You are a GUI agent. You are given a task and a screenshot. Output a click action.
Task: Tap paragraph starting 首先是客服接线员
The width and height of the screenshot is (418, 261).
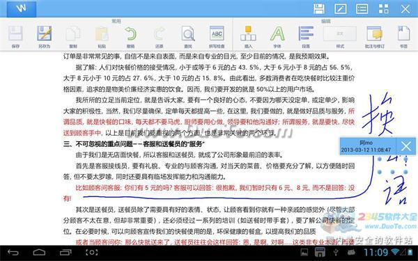tap(209, 171)
